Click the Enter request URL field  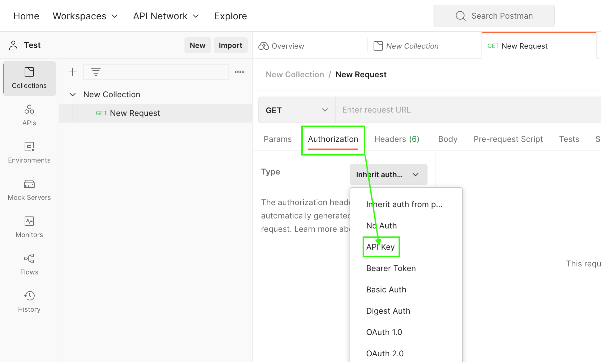tap(468, 110)
